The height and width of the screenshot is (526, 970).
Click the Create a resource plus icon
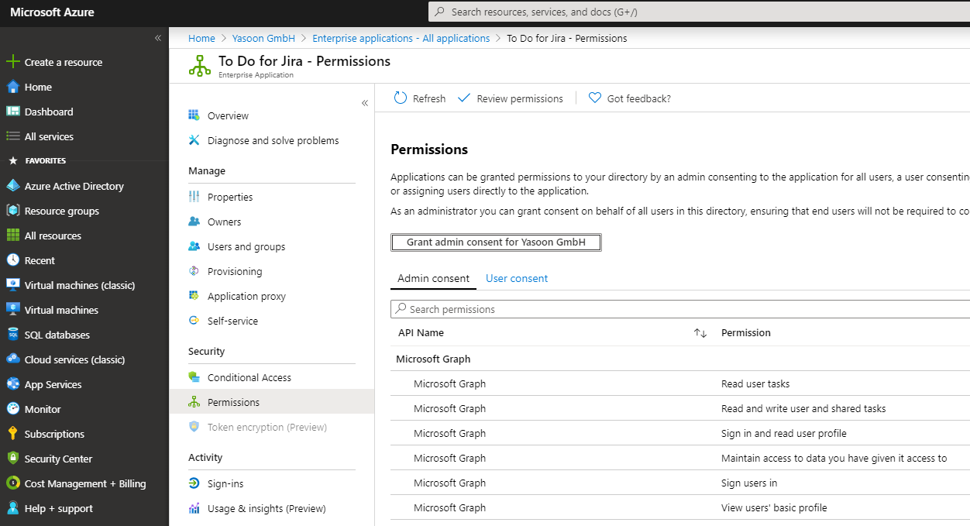[12, 62]
